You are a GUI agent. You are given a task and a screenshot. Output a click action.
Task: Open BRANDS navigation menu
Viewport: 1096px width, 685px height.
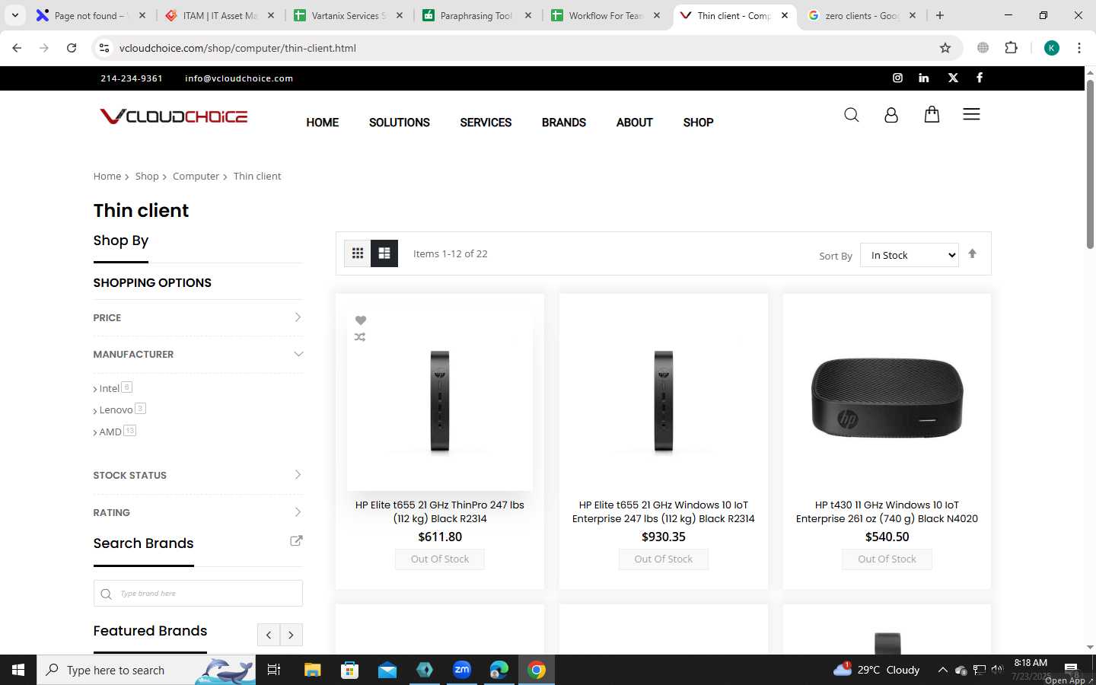tap(564, 123)
